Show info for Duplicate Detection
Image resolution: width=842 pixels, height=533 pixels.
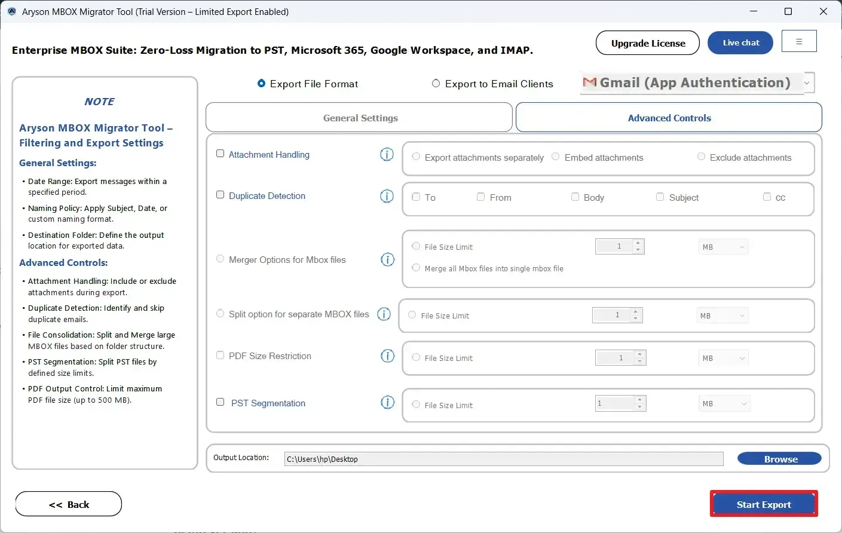(x=387, y=196)
